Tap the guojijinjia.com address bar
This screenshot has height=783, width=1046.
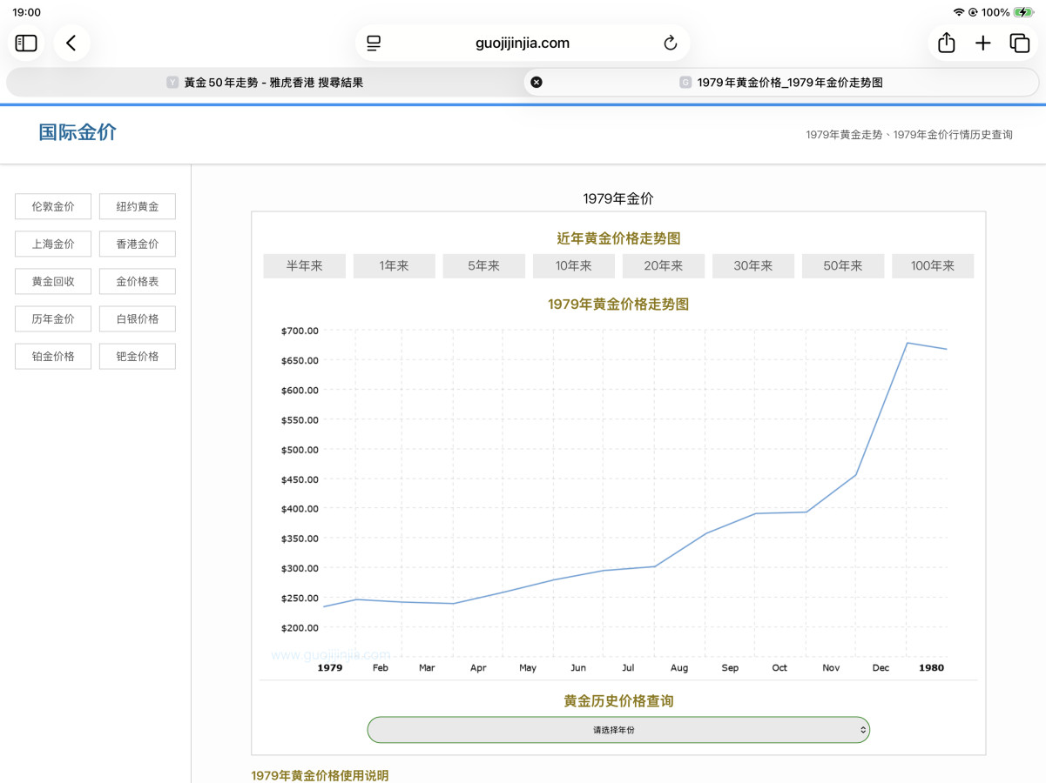523,43
